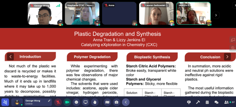Click 'Catalyzing eXploration in Chemistry (CXC)' line

point(119,45)
